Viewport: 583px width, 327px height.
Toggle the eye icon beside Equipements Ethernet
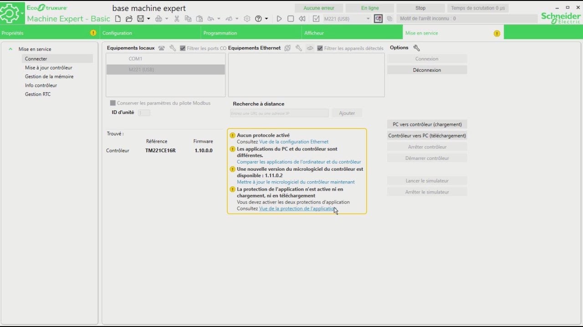[310, 48]
